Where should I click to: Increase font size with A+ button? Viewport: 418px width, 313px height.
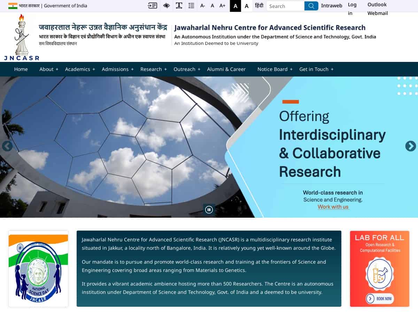pyautogui.click(x=223, y=6)
